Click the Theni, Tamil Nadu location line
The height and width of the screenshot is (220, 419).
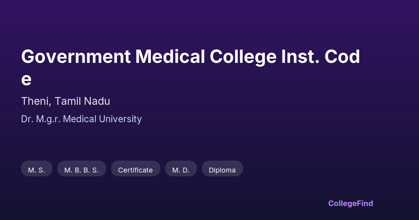click(66, 101)
